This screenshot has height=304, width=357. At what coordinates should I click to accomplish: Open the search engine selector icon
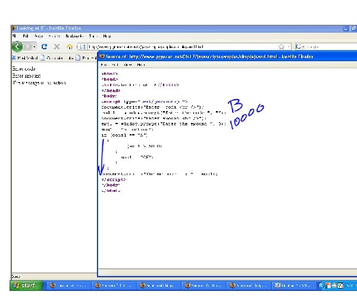(x=298, y=47)
